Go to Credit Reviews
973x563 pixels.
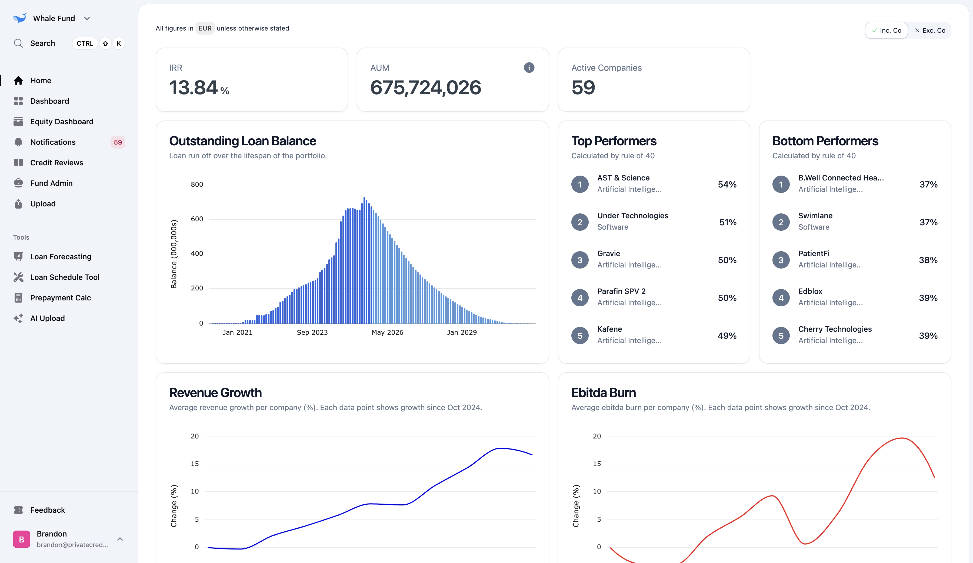[x=57, y=162]
